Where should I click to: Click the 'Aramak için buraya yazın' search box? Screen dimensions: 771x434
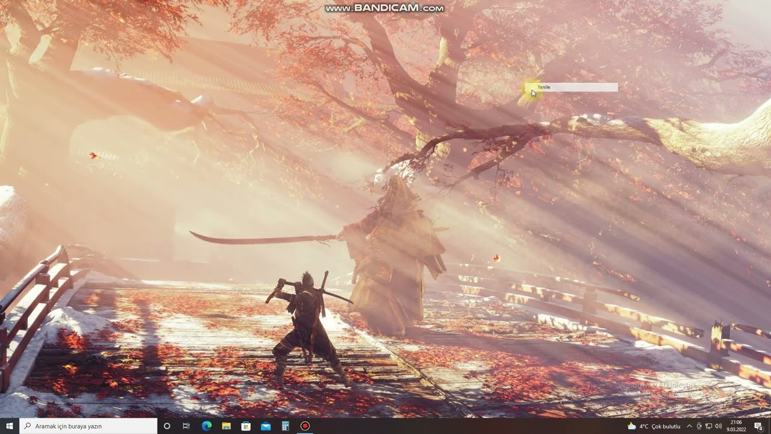click(x=89, y=426)
